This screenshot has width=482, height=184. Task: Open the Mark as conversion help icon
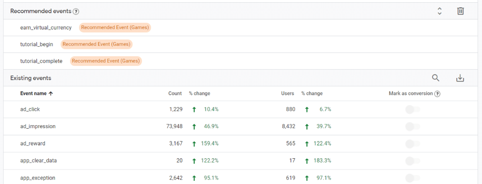[437, 94]
